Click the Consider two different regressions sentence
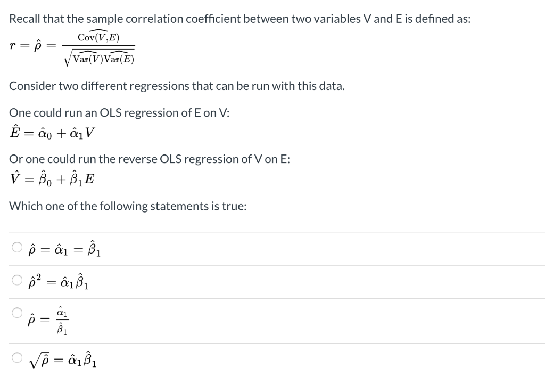 pos(177,86)
